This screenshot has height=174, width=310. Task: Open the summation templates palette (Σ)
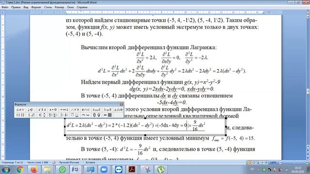coord(53,115)
